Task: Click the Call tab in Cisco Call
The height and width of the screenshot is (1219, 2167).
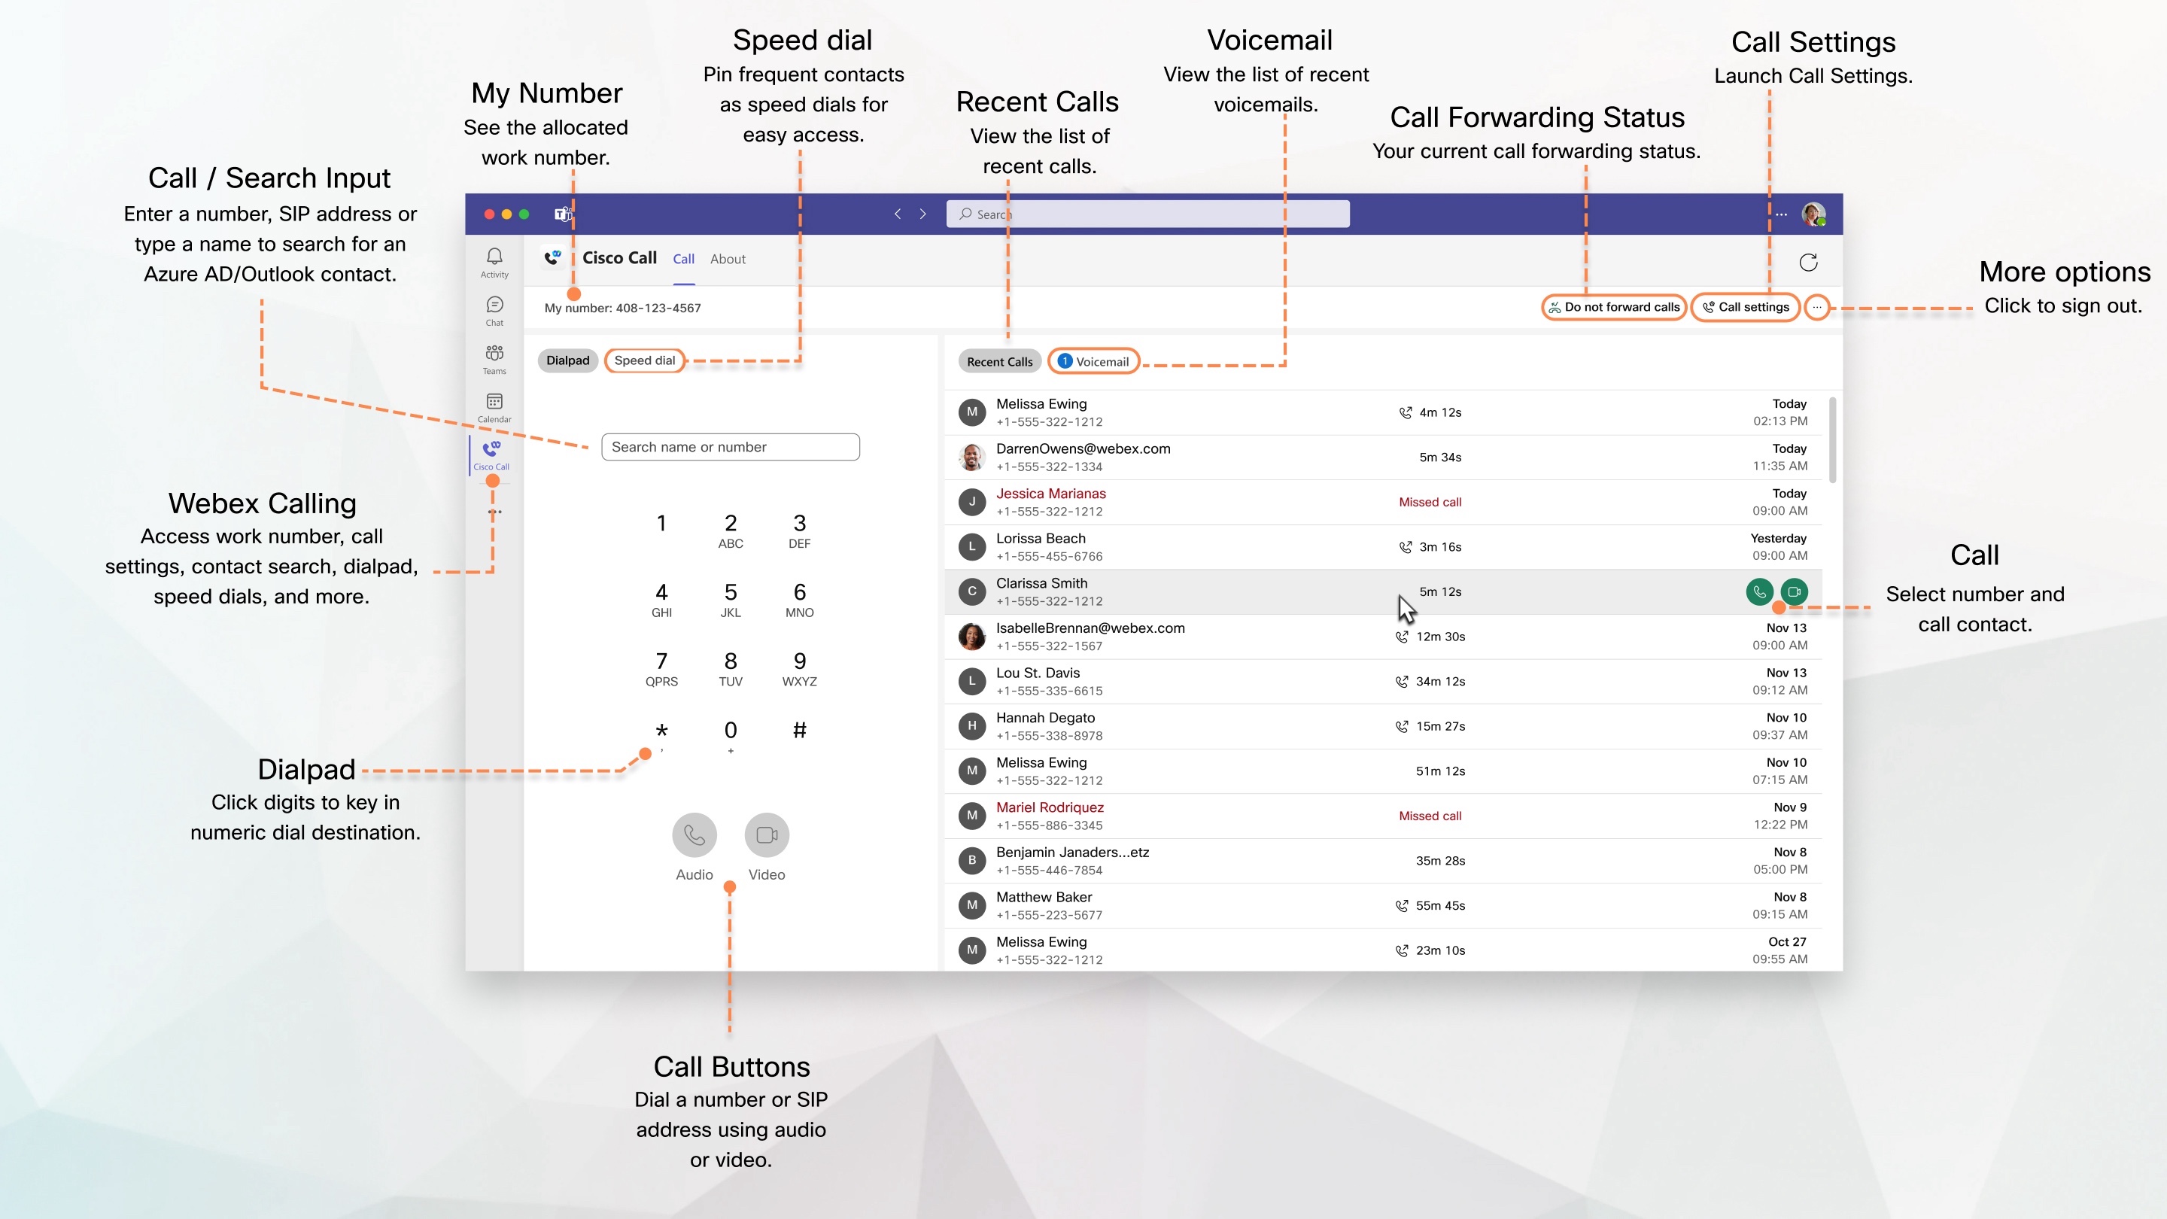Action: [x=683, y=257]
